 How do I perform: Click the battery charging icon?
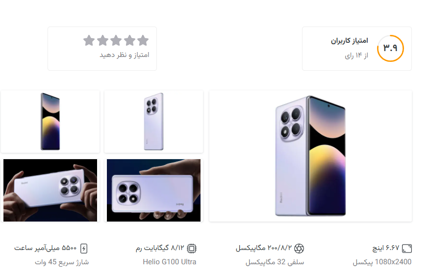(x=84, y=249)
